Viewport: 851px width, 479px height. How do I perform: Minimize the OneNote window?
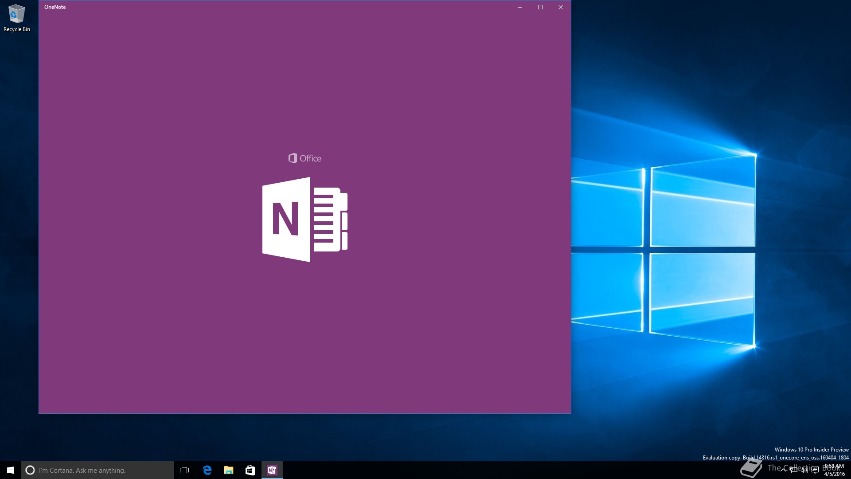pos(520,7)
